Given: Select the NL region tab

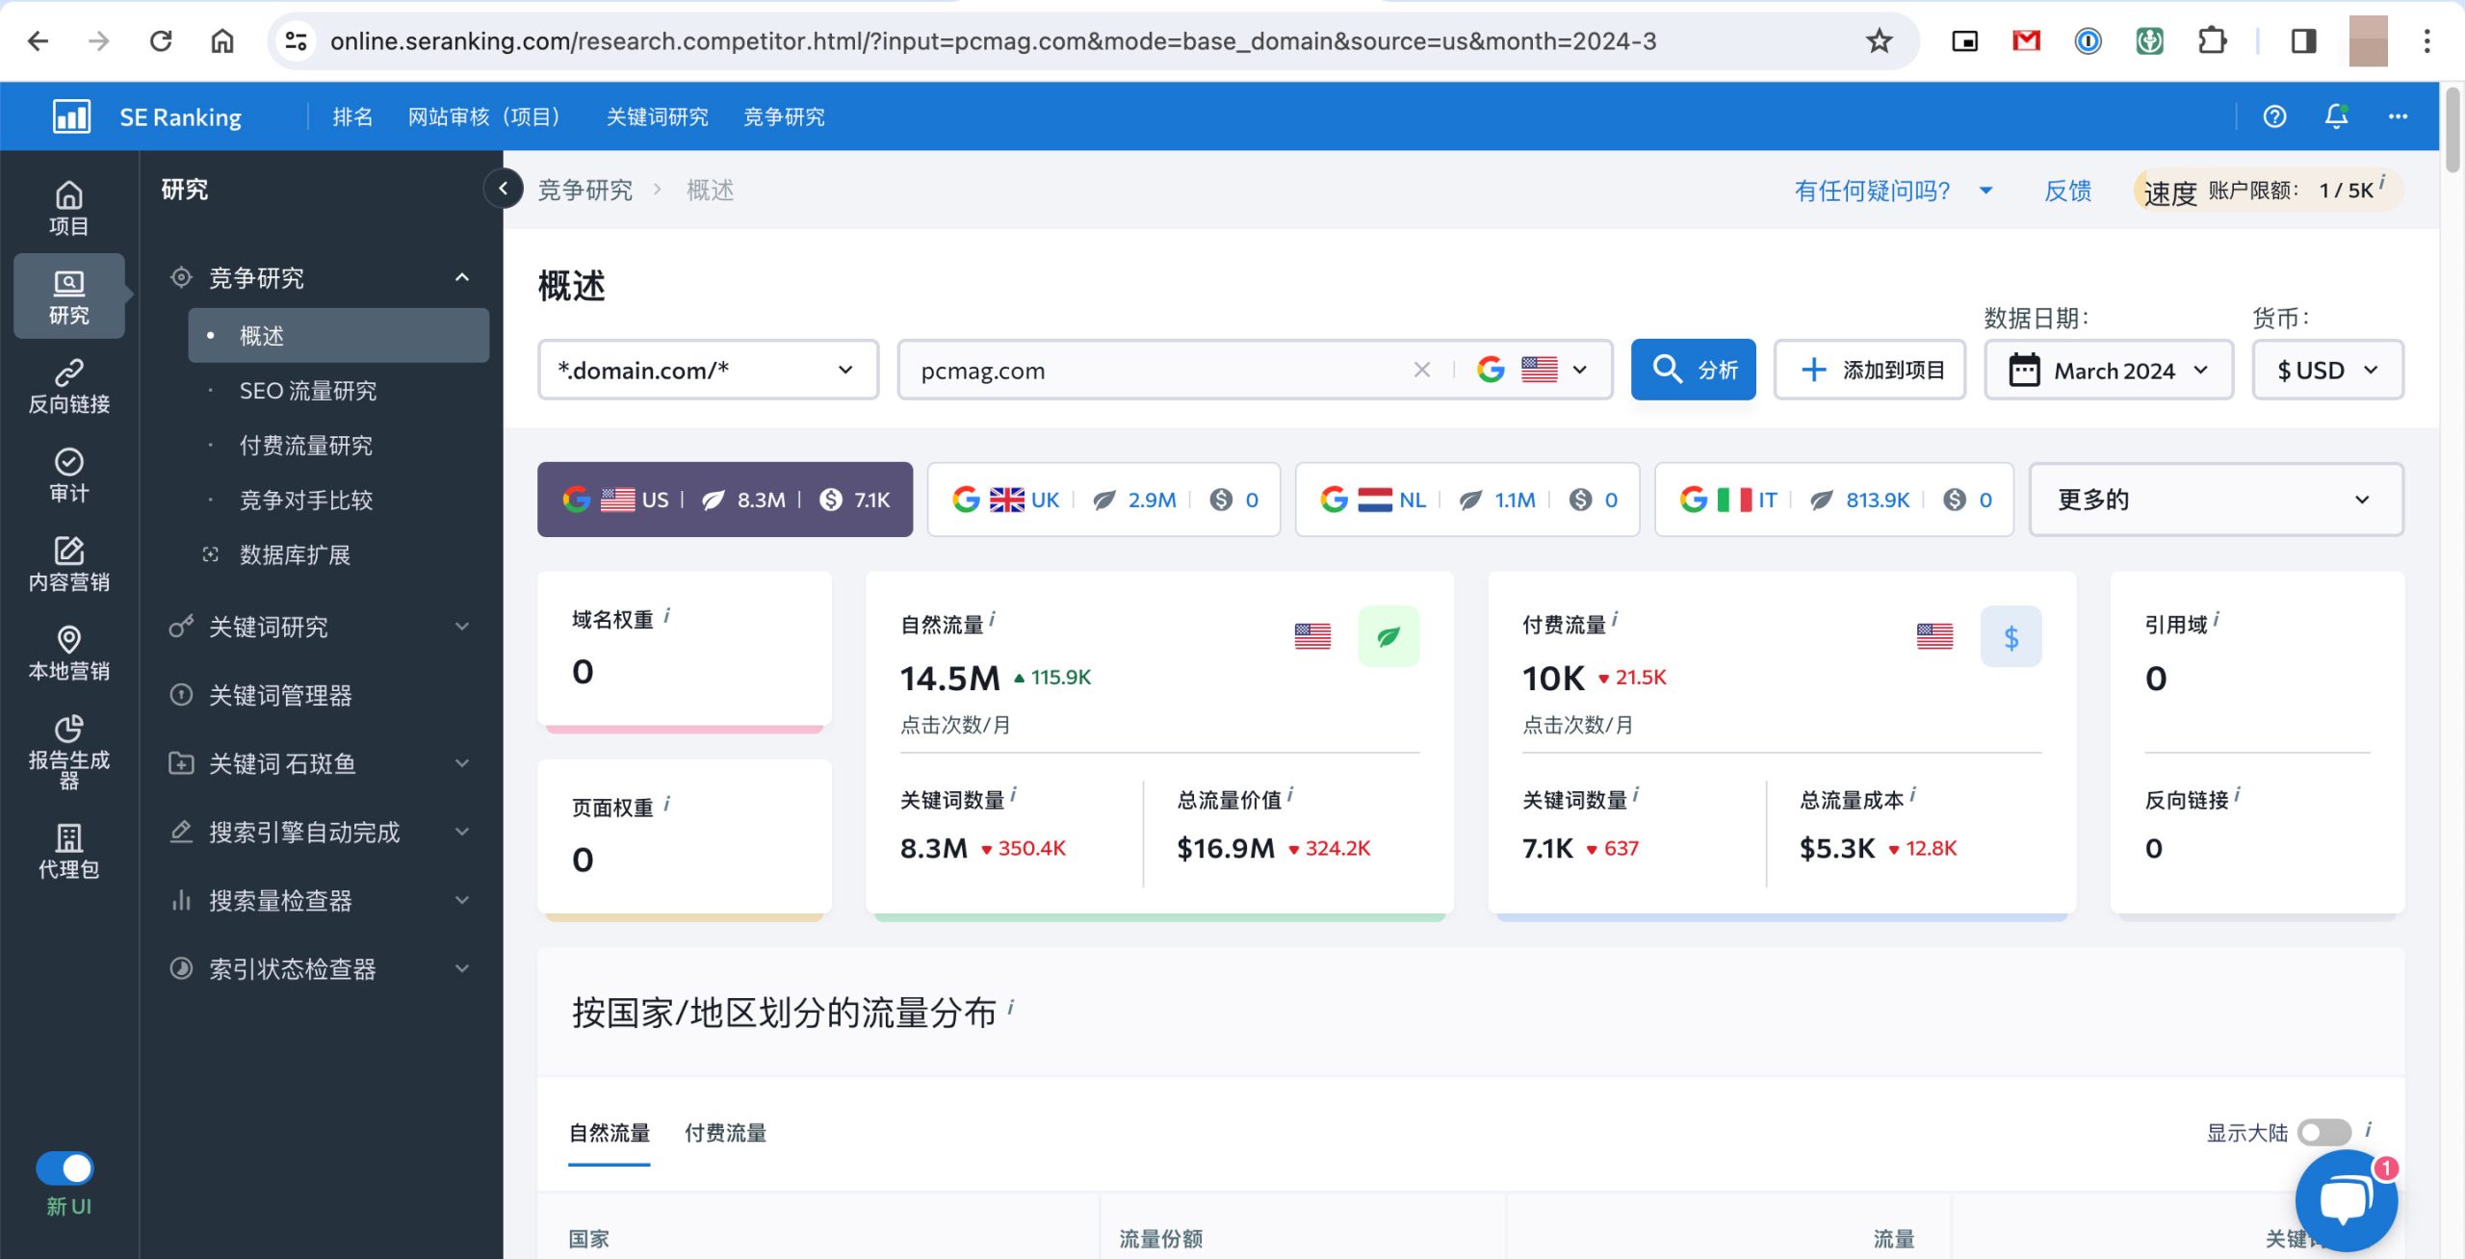Looking at the screenshot, I should pos(1467,500).
